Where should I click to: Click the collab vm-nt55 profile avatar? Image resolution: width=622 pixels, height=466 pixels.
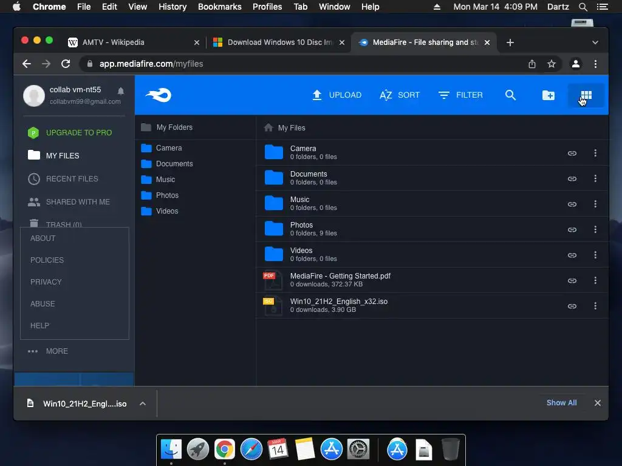34,95
